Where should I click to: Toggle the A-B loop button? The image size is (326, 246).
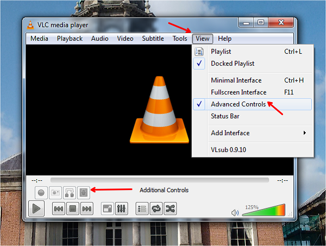pos(70,193)
